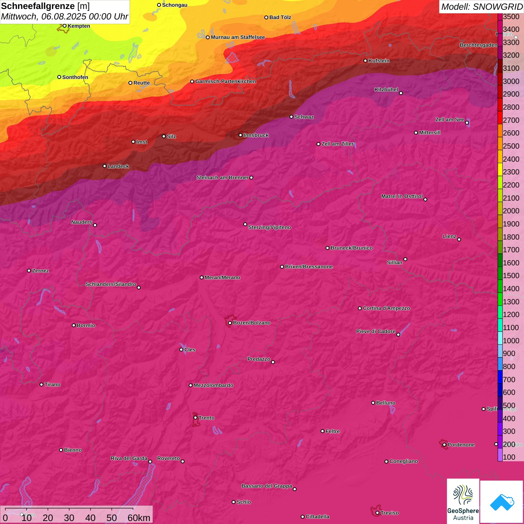Click the GeoSphere Austria logo

(463, 501)
